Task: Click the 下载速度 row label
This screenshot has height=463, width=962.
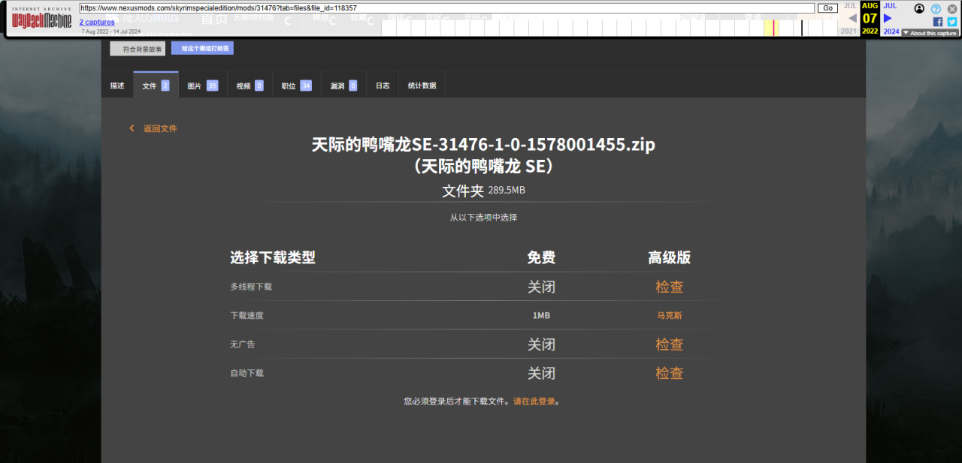Action: (x=247, y=315)
